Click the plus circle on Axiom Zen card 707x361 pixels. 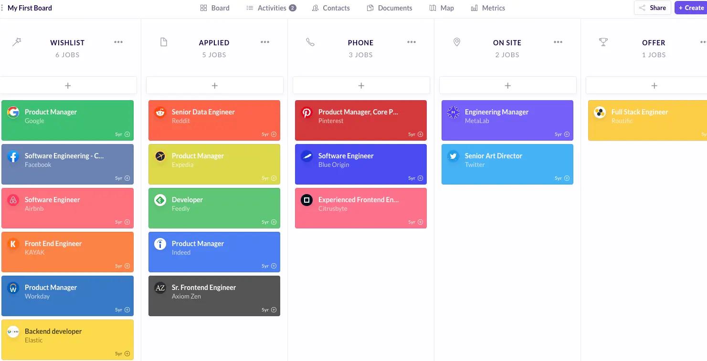(x=274, y=310)
